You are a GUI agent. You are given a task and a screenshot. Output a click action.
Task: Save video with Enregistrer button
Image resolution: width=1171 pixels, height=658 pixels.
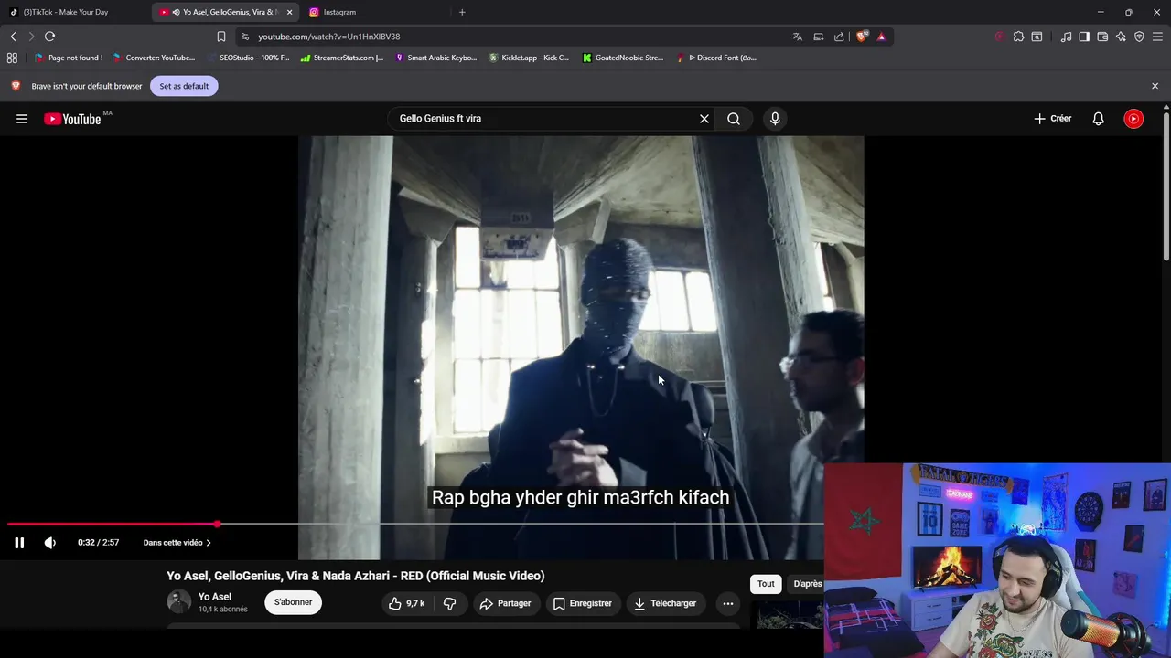point(582,603)
